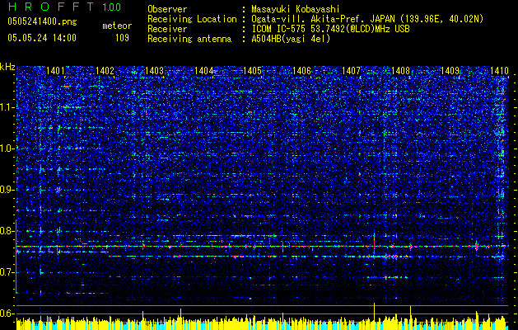The width and height of the screenshot is (518, 330).
Task: Click the 1.0 kHz frequency label
Action: click(x=7, y=148)
